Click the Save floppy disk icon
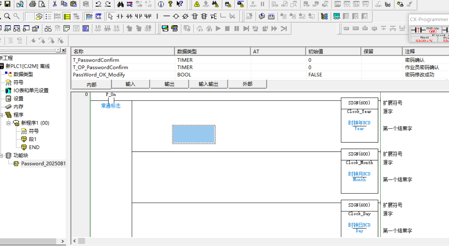 [x=7, y=4]
